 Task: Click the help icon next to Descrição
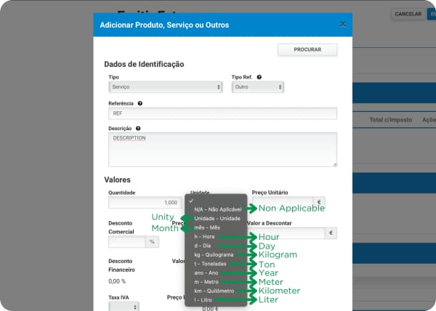coord(138,129)
